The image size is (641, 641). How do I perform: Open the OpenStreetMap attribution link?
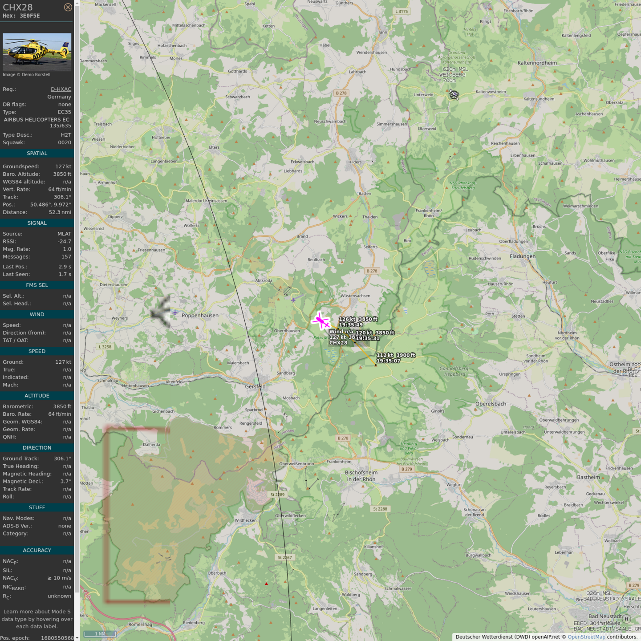pyautogui.click(x=586, y=637)
